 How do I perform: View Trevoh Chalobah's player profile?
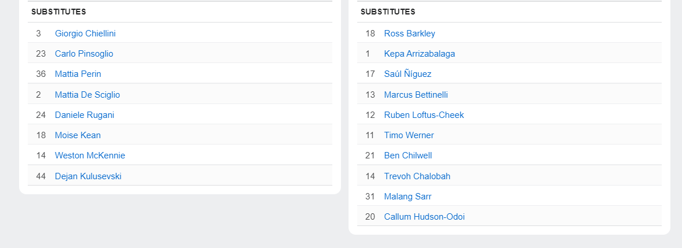pyautogui.click(x=417, y=176)
